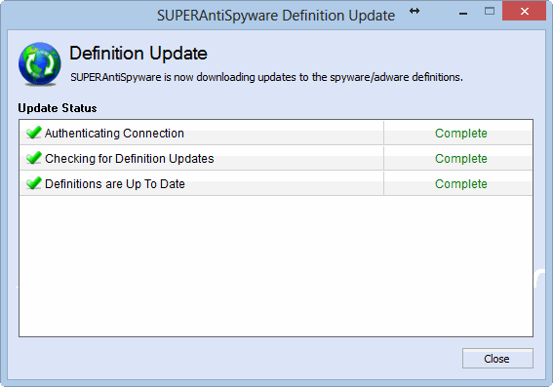This screenshot has width=553, height=387.
Task: Minimize the Definition Update window
Action: pos(463,13)
